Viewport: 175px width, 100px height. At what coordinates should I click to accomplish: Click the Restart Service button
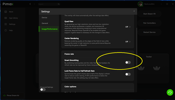coord(149,32)
